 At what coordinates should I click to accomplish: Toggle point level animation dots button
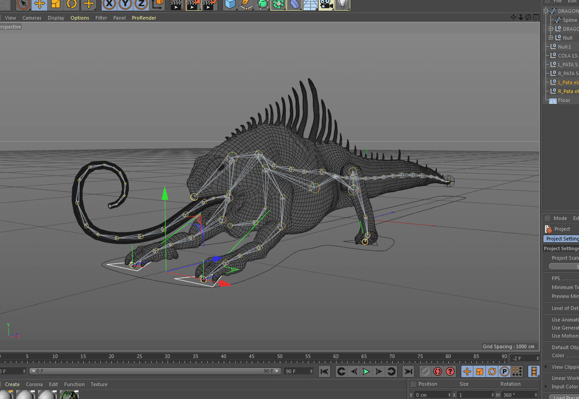click(517, 371)
